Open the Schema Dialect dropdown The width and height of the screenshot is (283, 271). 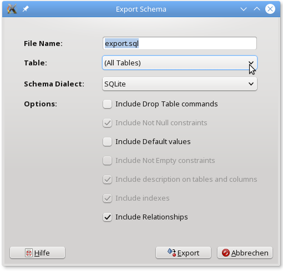click(180, 84)
